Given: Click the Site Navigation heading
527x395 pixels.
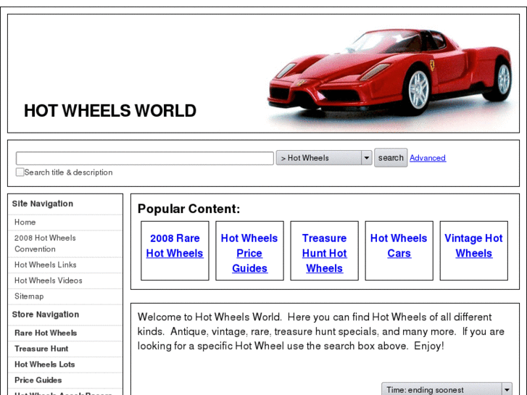Looking at the screenshot, I should tap(43, 204).
